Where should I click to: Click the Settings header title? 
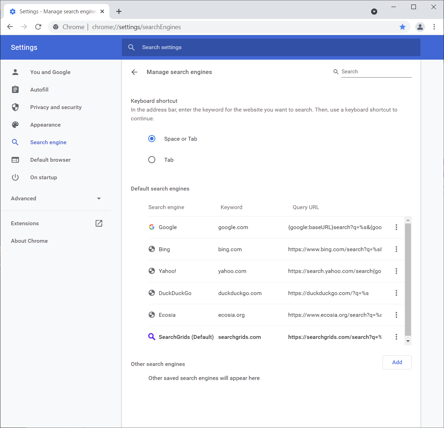(24, 47)
